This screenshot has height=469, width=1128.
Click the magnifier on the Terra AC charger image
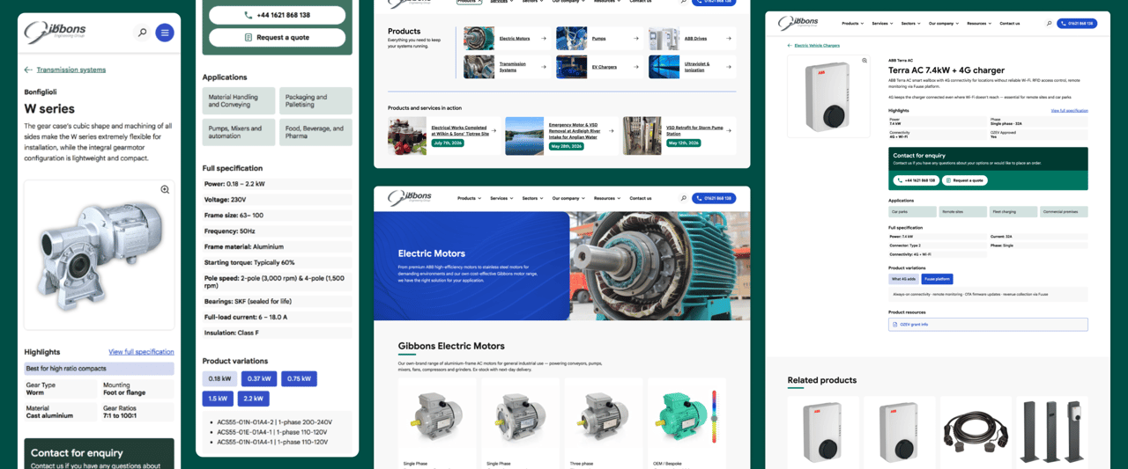pyautogui.click(x=865, y=61)
